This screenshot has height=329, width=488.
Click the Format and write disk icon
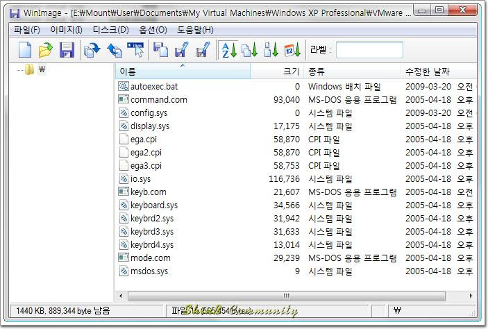pyautogui.click(x=203, y=50)
